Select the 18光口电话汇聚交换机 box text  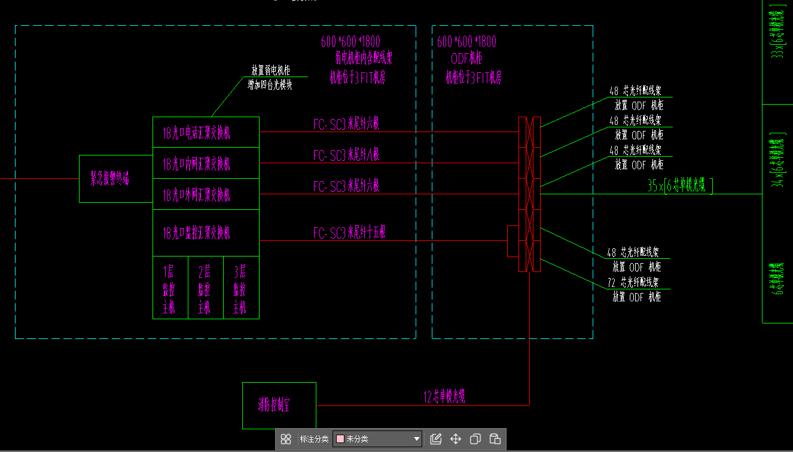pyautogui.click(x=196, y=134)
